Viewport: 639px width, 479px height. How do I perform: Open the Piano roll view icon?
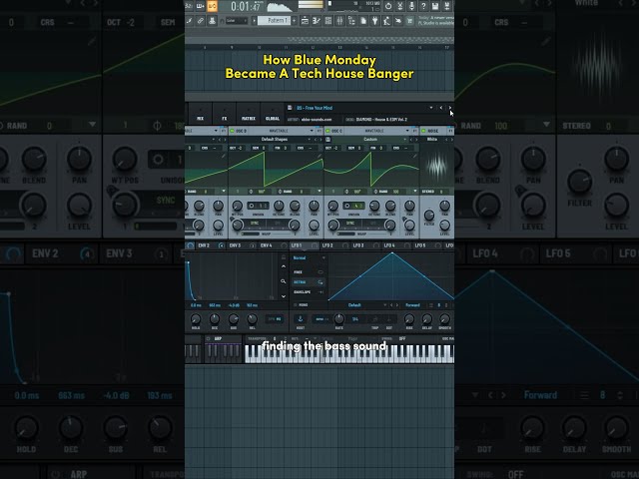point(317,21)
